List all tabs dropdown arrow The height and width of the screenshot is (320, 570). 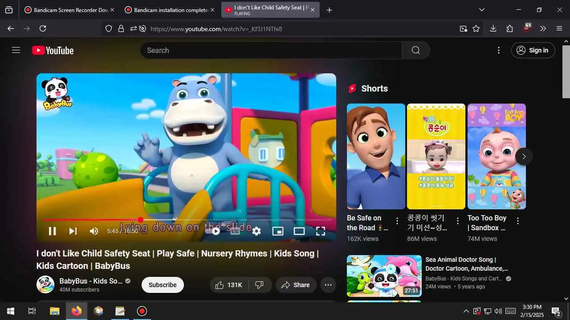click(482, 10)
